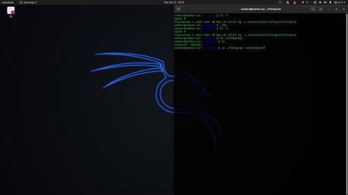Click the 'cd ~/Telegram/' command line
348x195 pixels.
[x=208, y=38]
